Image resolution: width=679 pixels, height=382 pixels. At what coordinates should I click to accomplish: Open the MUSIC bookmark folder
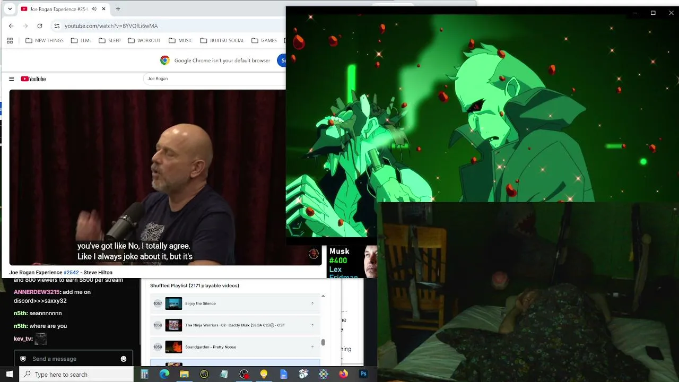tap(180, 40)
